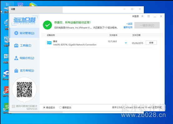Click version 12.7.28.0 value

tap(112, 41)
